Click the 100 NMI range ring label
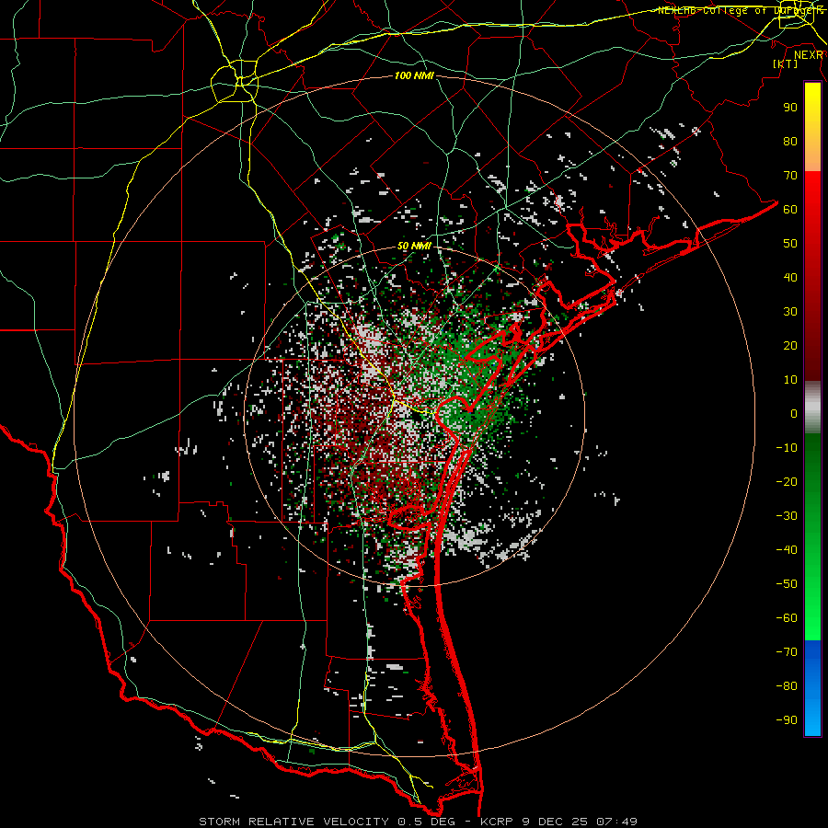 pos(414,76)
